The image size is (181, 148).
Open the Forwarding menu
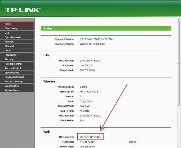(x=17, y=55)
